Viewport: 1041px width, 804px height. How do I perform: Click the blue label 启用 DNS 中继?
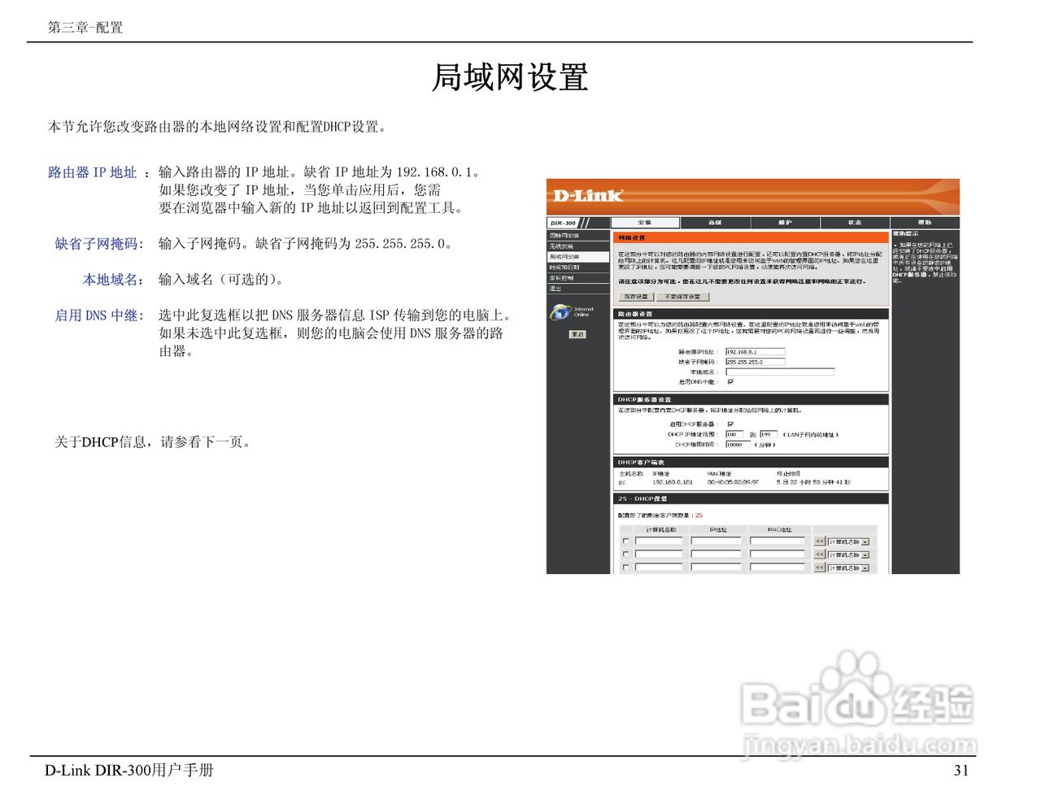tap(97, 315)
